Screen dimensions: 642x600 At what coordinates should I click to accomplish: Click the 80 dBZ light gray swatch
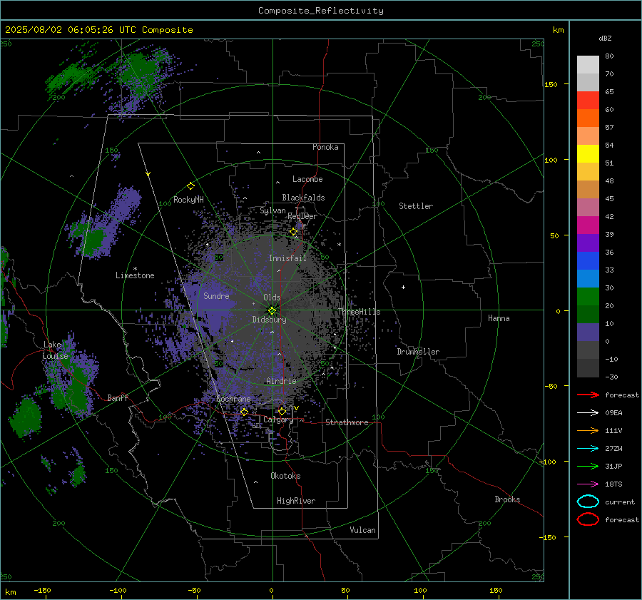click(588, 64)
